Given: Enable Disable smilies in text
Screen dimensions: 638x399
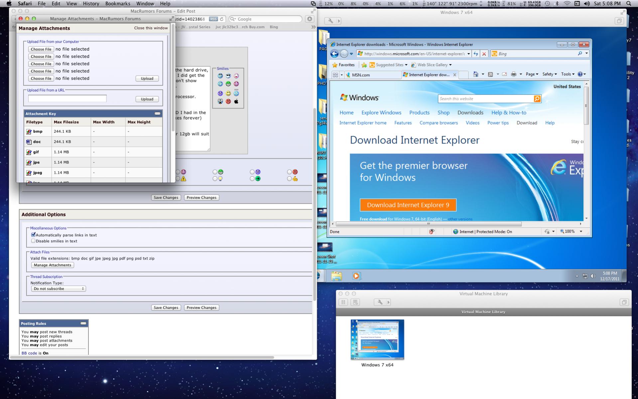Looking at the screenshot, I should (33, 241).
